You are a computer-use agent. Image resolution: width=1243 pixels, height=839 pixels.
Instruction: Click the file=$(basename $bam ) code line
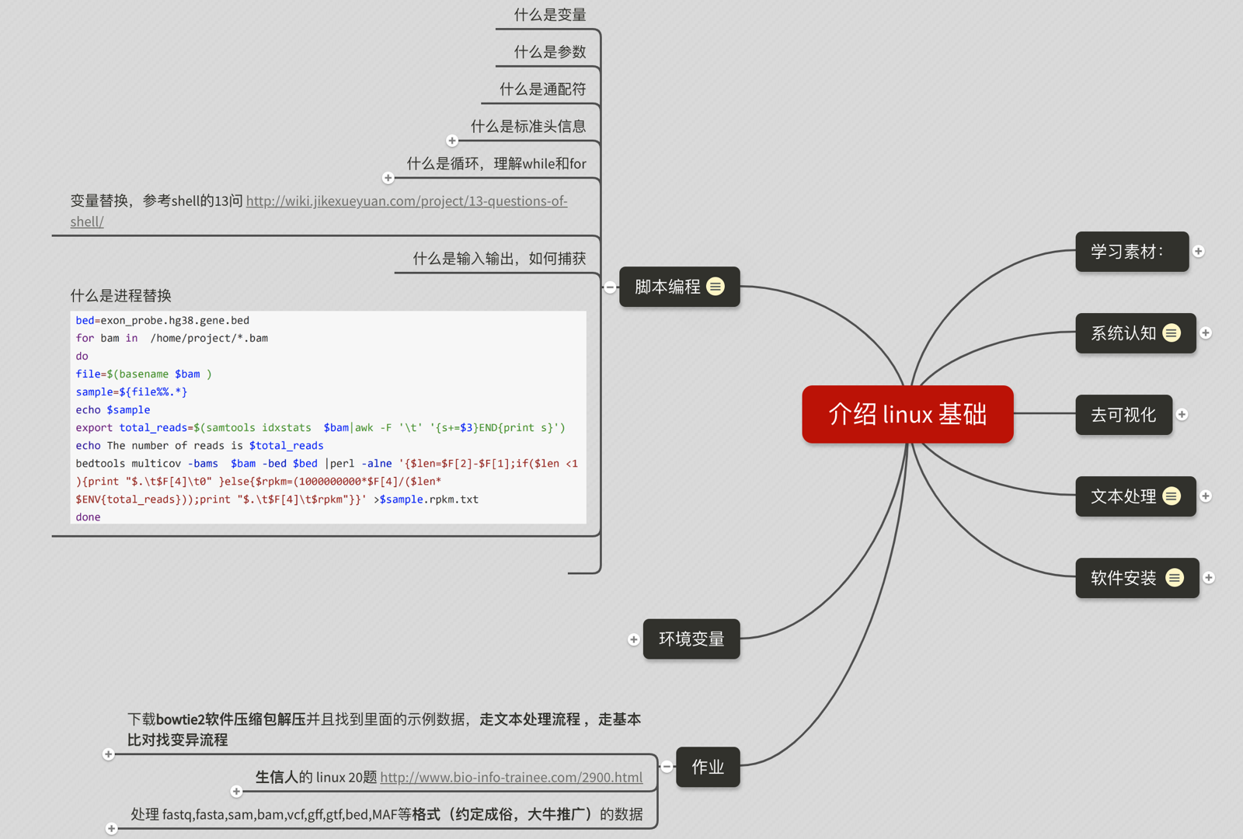coord(144,374)
